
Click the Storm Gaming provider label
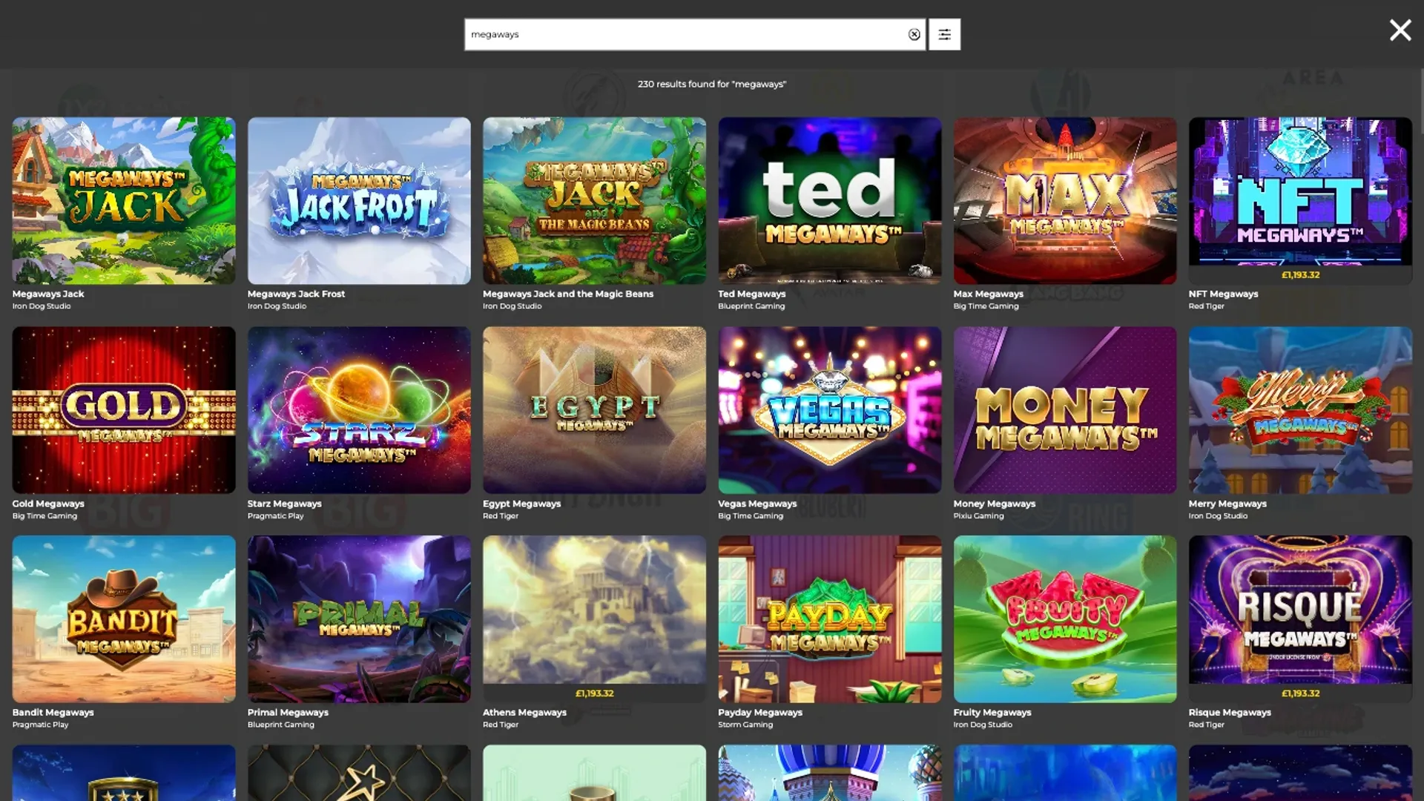coord(745,725)
